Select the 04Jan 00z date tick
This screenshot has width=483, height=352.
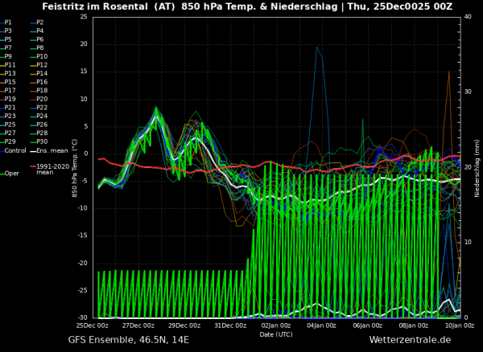click(x=322, y=325)
